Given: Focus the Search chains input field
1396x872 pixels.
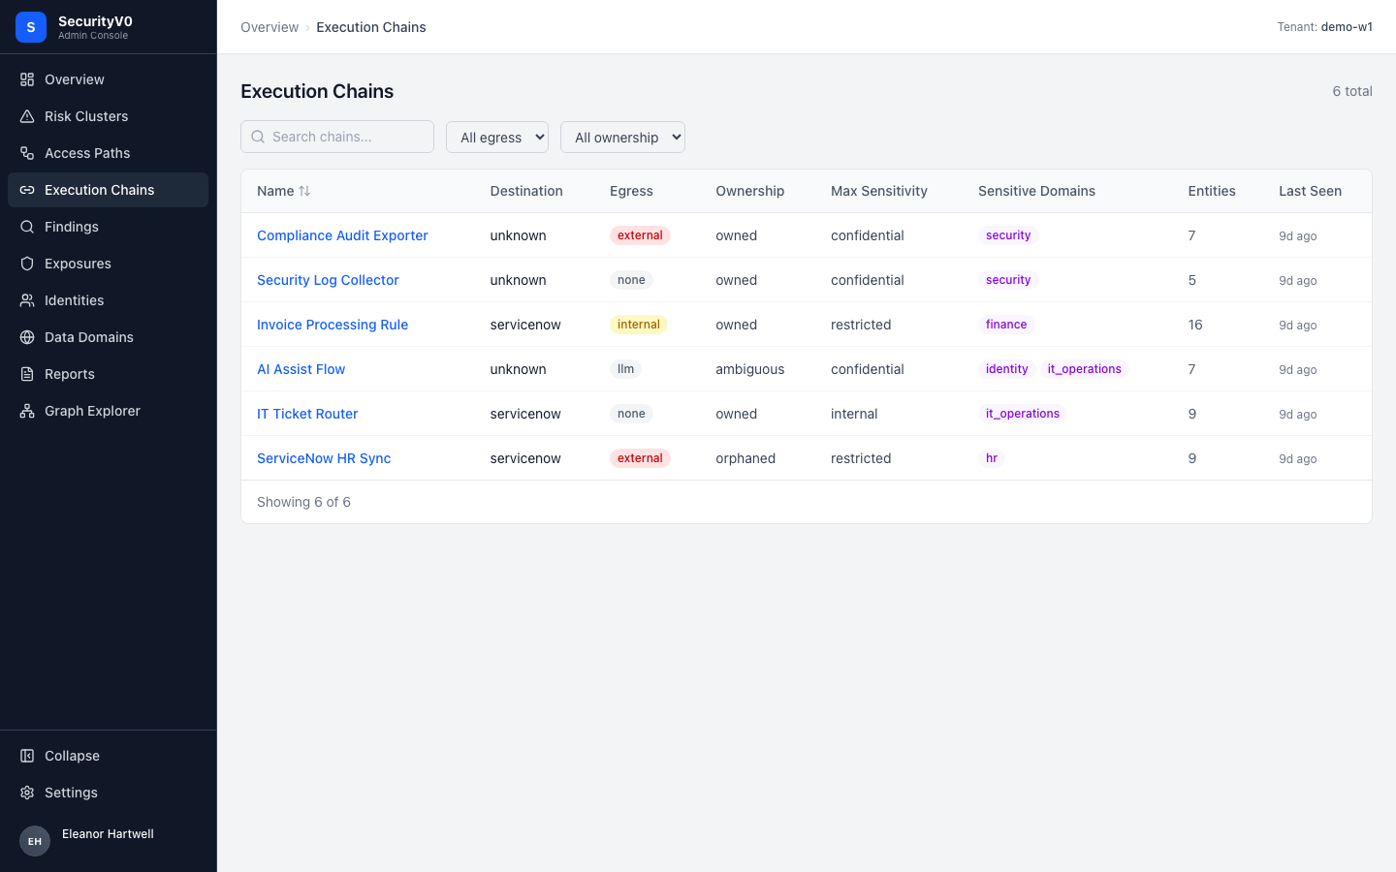Looking at the screenshot, I should [x=337, y=137].
